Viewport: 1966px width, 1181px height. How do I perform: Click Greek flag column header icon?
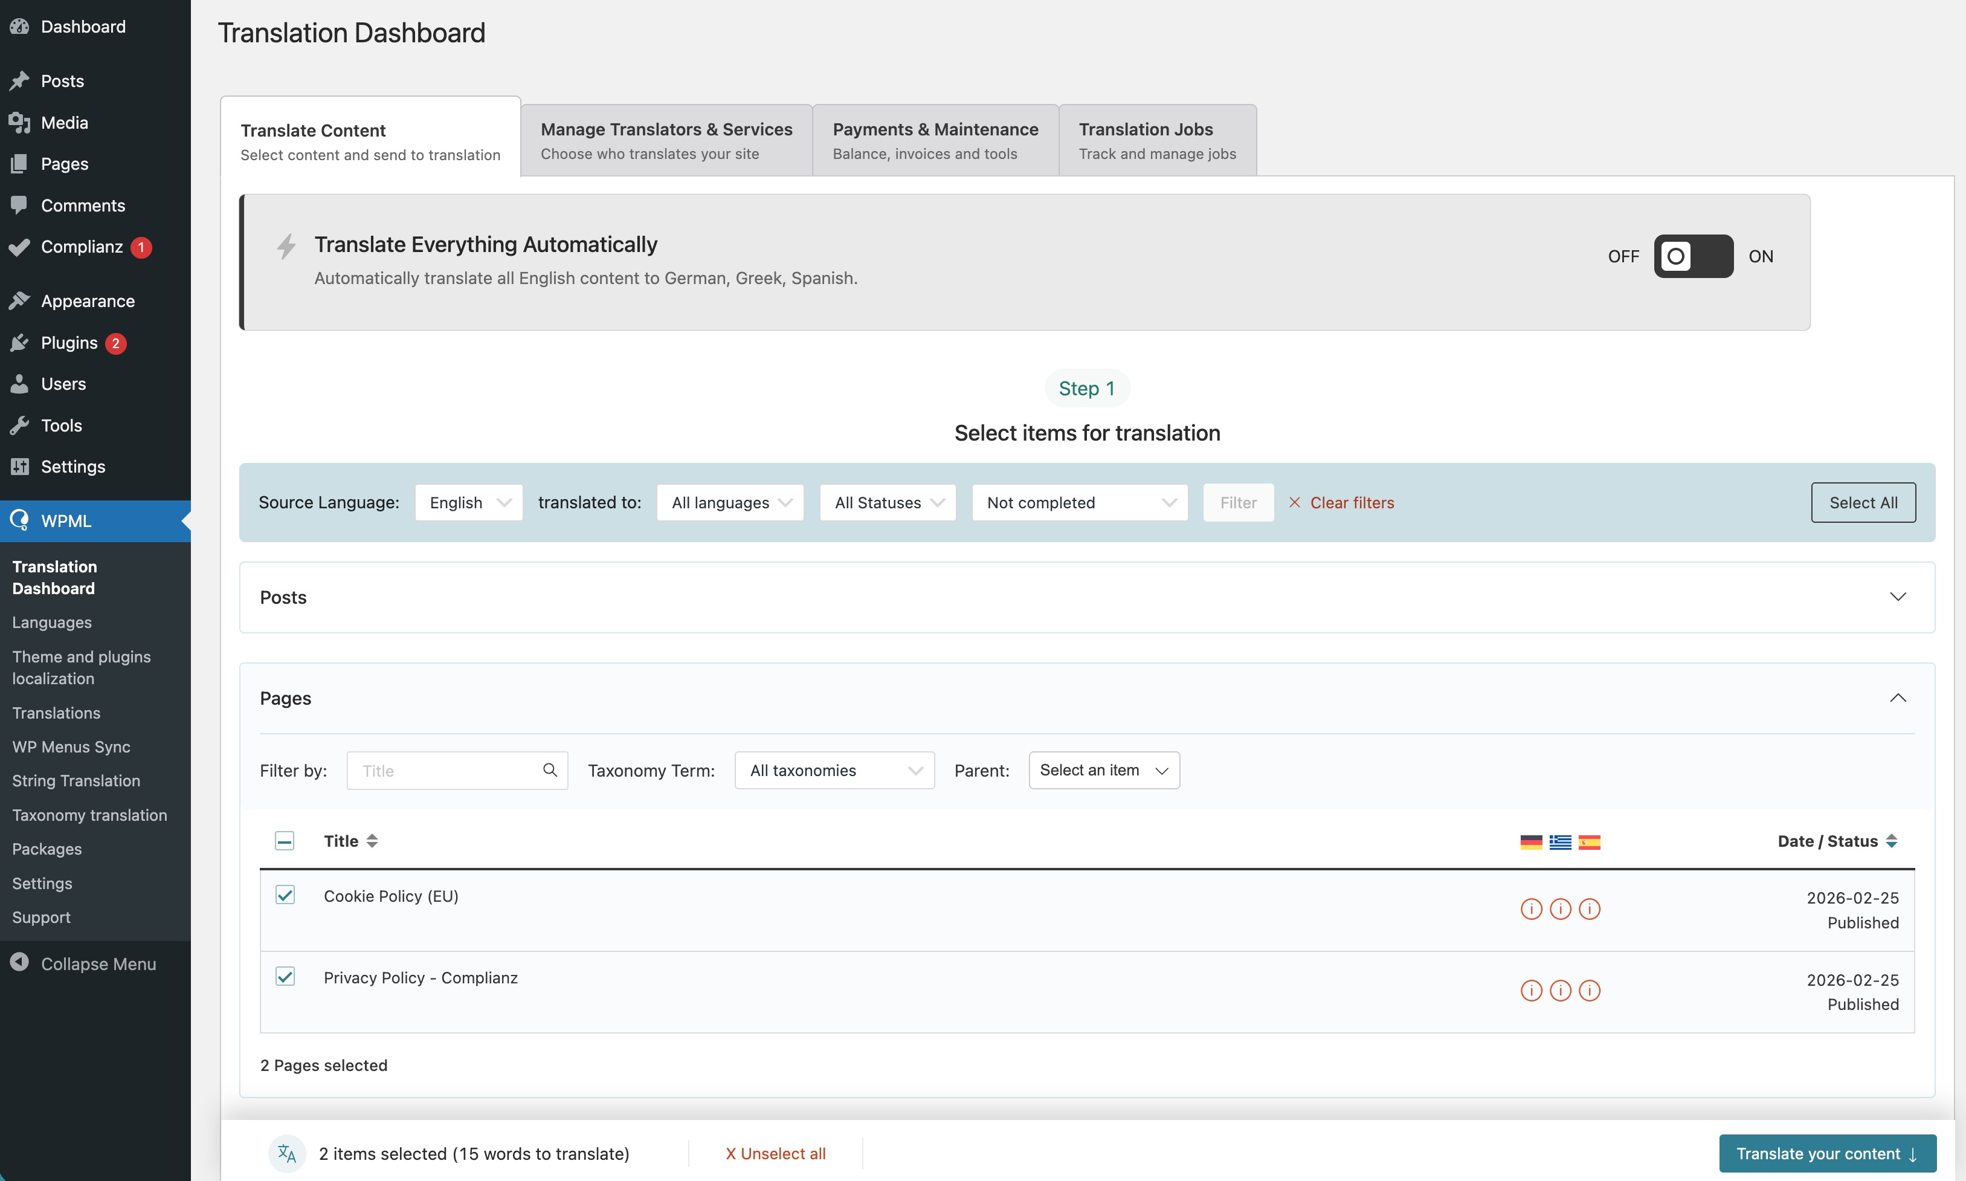[1559, 842]
